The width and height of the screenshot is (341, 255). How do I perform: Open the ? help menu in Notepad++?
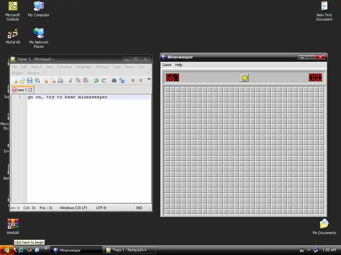click(x=44, y=73)
